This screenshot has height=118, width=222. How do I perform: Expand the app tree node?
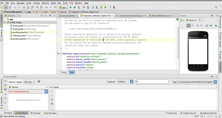click(4, 19)
